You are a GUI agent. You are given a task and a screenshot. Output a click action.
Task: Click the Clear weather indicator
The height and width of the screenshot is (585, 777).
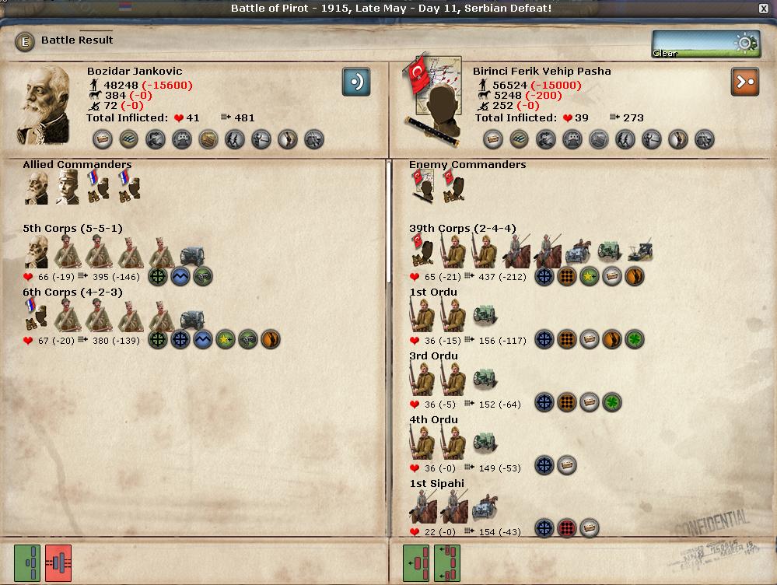click(x=705, y=44)
